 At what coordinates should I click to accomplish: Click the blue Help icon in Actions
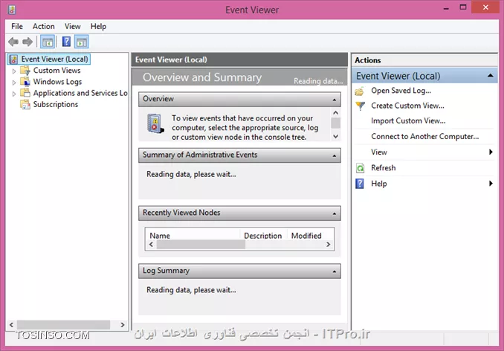pos(360,184)
